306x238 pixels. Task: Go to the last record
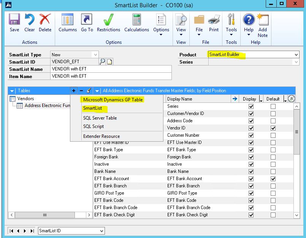point(32,231)
